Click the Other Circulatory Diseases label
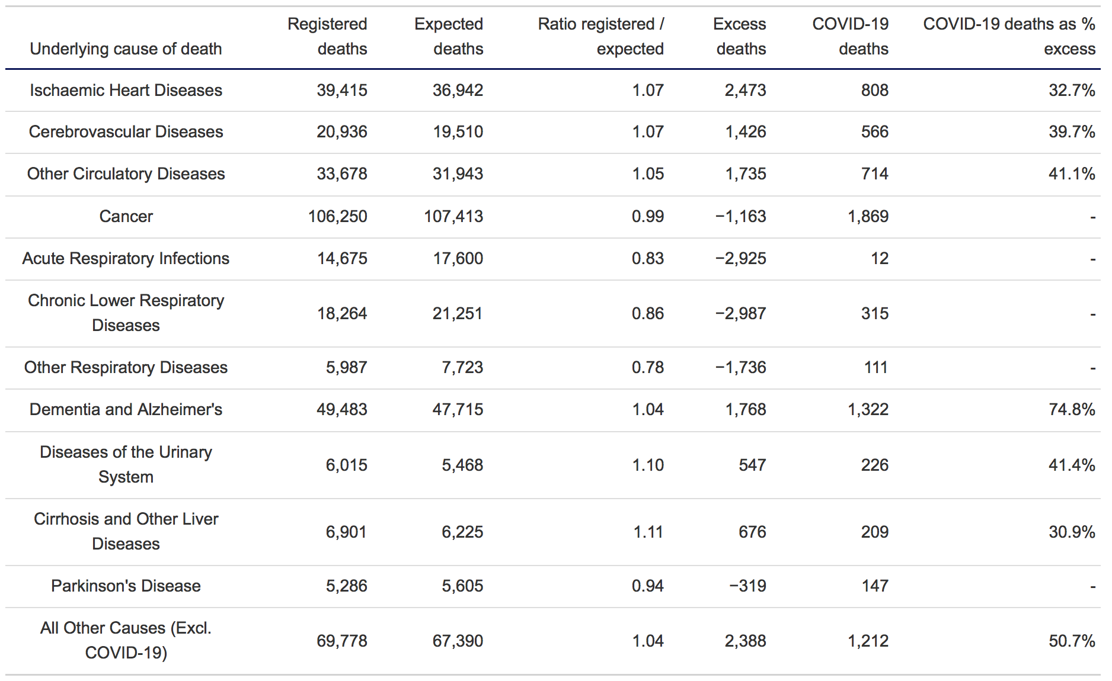 tap(126, 174)
